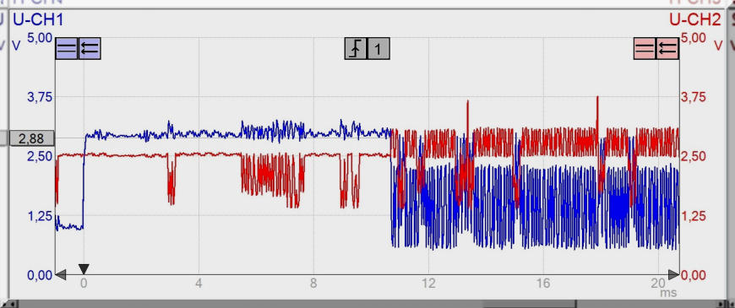Click the left arrow on the time axis
735x308 pixels.
point(61,275)
